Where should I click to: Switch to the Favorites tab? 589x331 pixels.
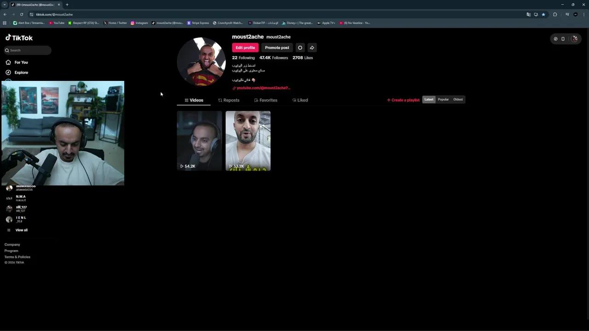tap(266, 100)
